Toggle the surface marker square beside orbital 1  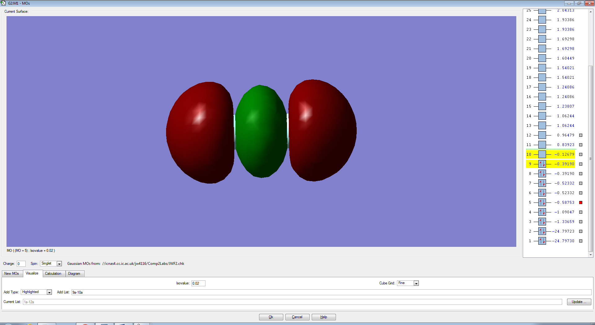[581, 241]
